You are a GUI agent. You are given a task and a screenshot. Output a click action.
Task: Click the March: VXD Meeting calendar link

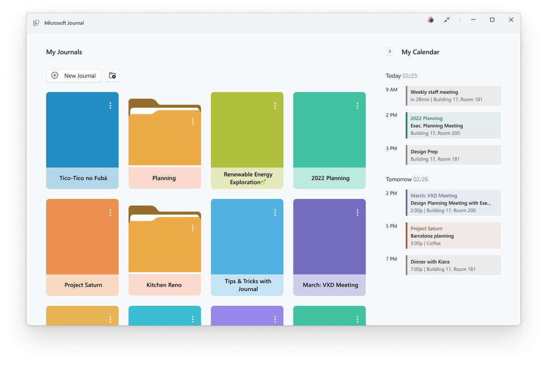(x=434, y=196)
